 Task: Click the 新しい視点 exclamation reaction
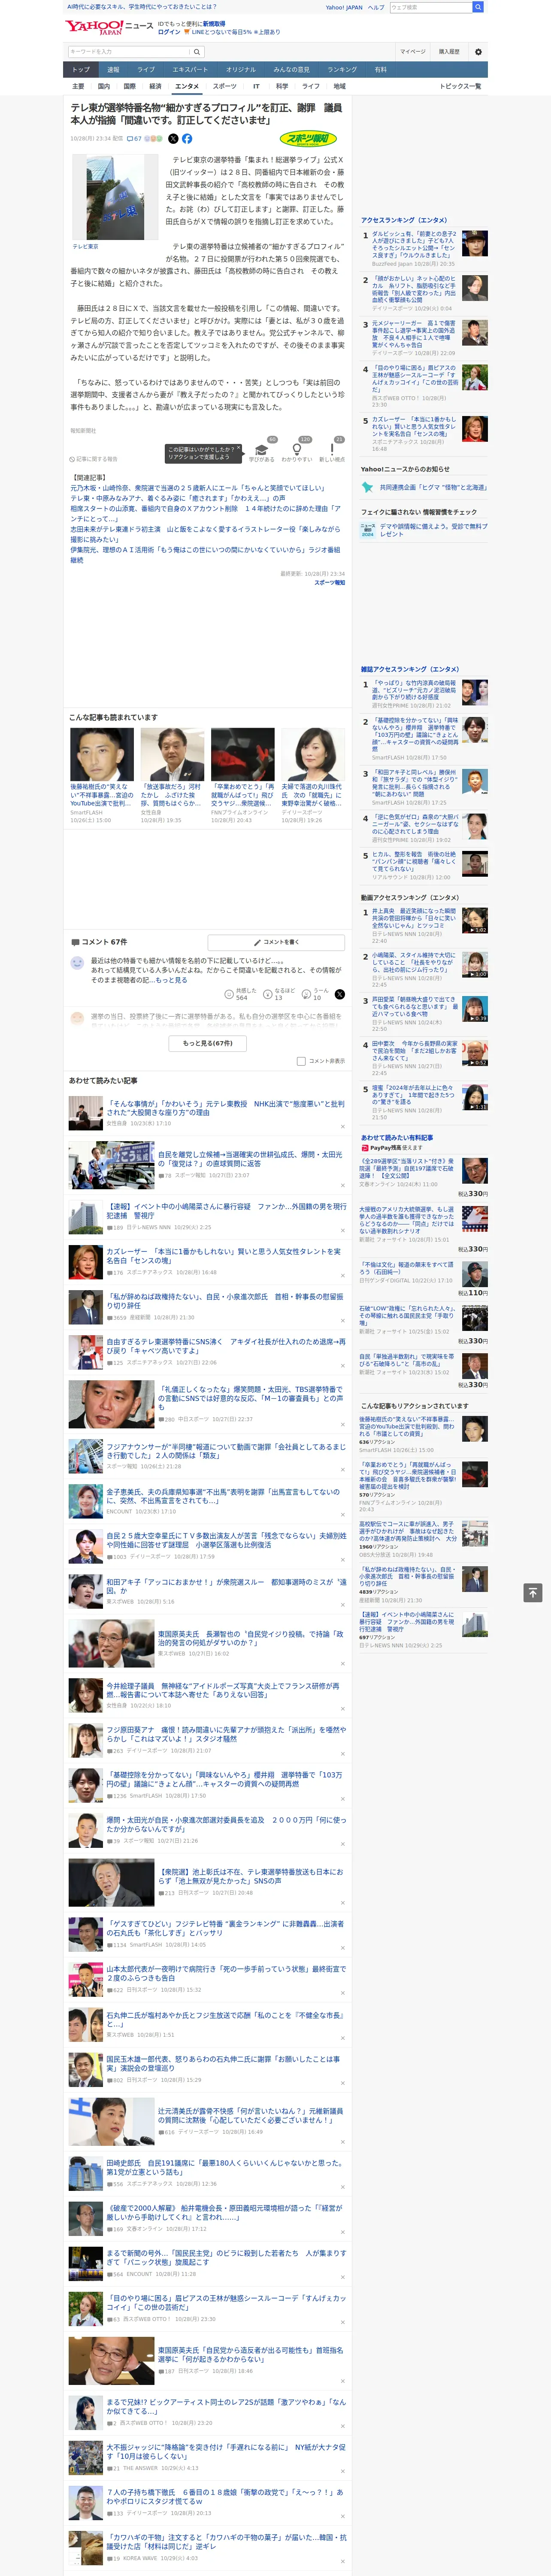(332, 453)
